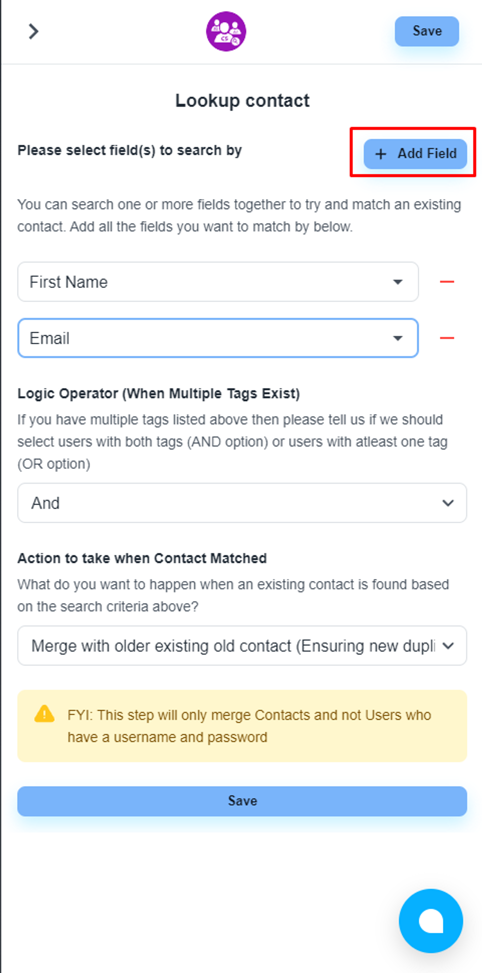Click the Logic Operator section heading
This screenshot has height=973, width=482.
159,394
